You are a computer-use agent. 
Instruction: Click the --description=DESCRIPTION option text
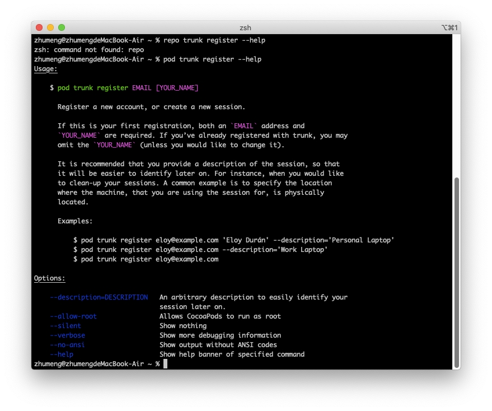click(x=99, y=297)
